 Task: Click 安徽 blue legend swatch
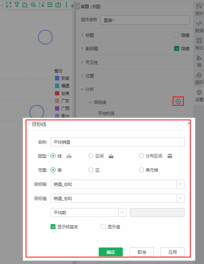(57, 78)
